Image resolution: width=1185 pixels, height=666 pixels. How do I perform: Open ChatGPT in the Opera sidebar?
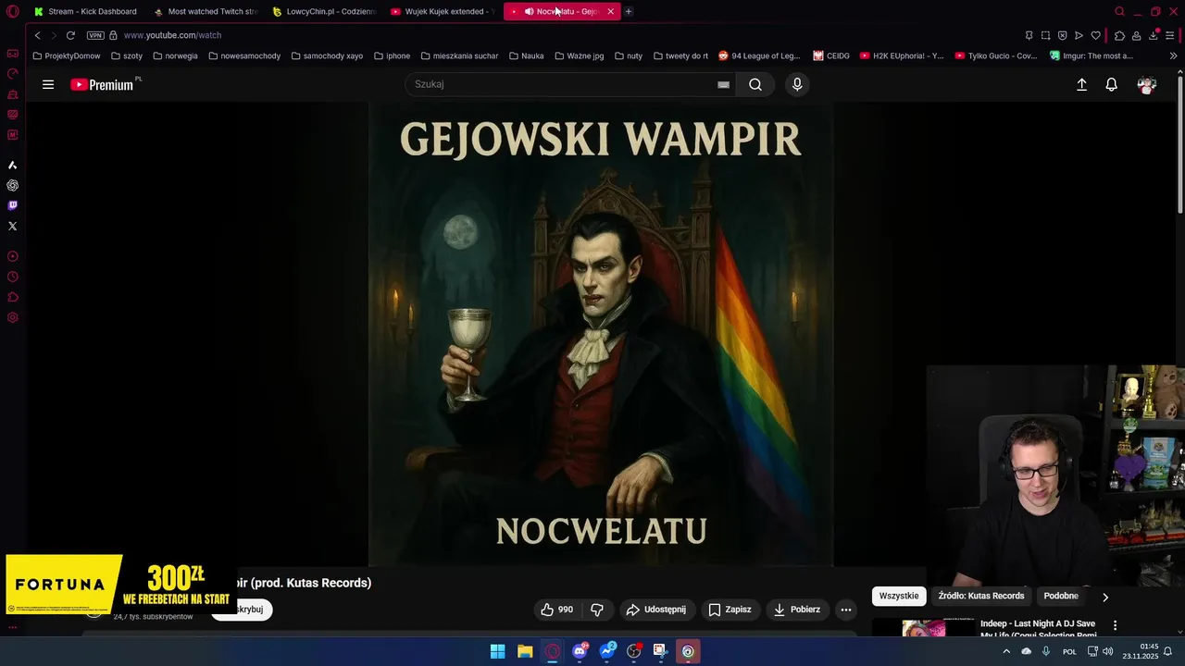(x=12, y=185)
